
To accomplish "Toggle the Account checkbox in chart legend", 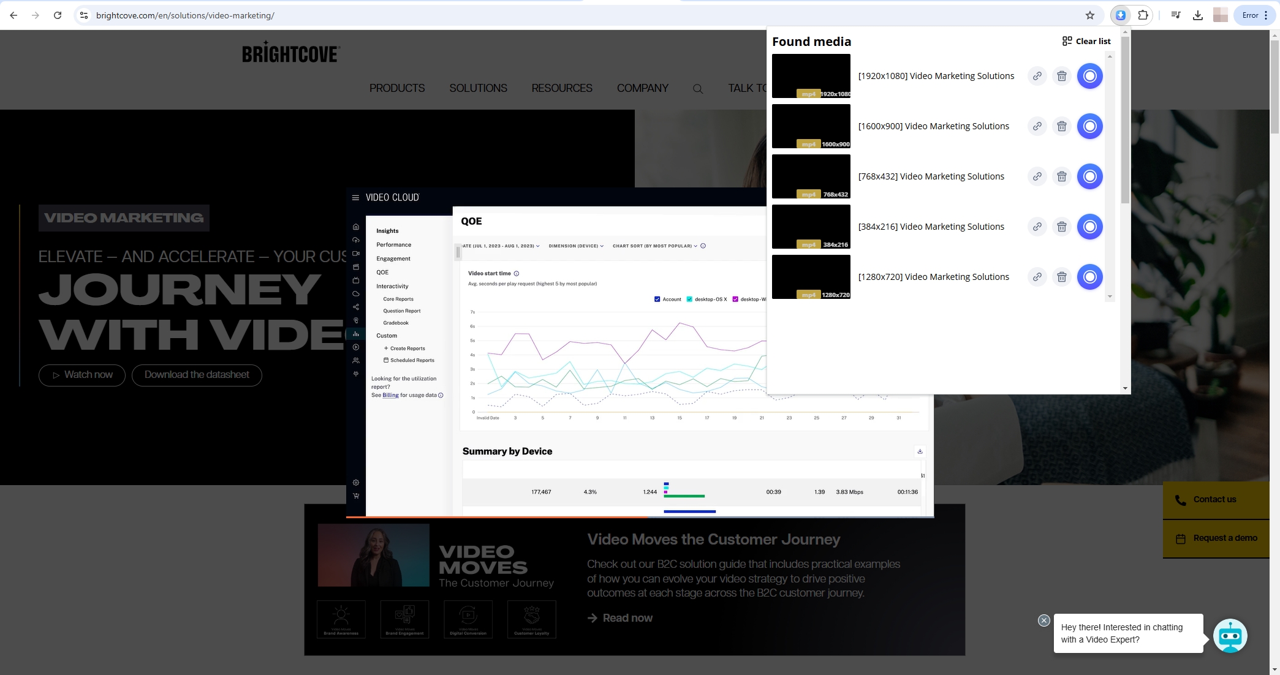I will pyautogui.click(x=657, y=298).
